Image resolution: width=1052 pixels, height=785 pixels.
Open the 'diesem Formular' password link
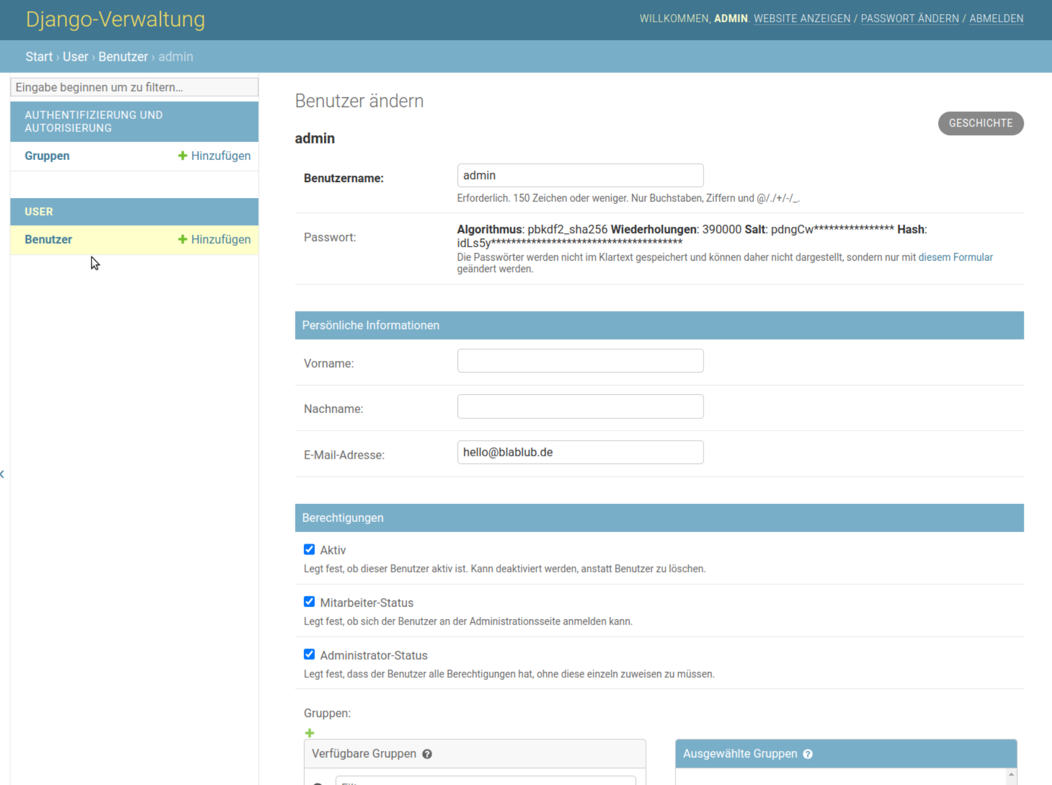[955, 257]
